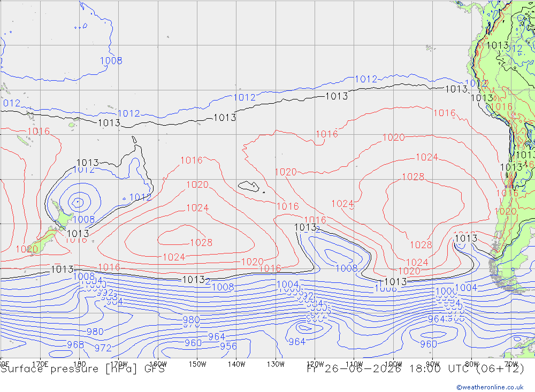
Task: Click the 968 isobar pressure label
Action: 75,344
